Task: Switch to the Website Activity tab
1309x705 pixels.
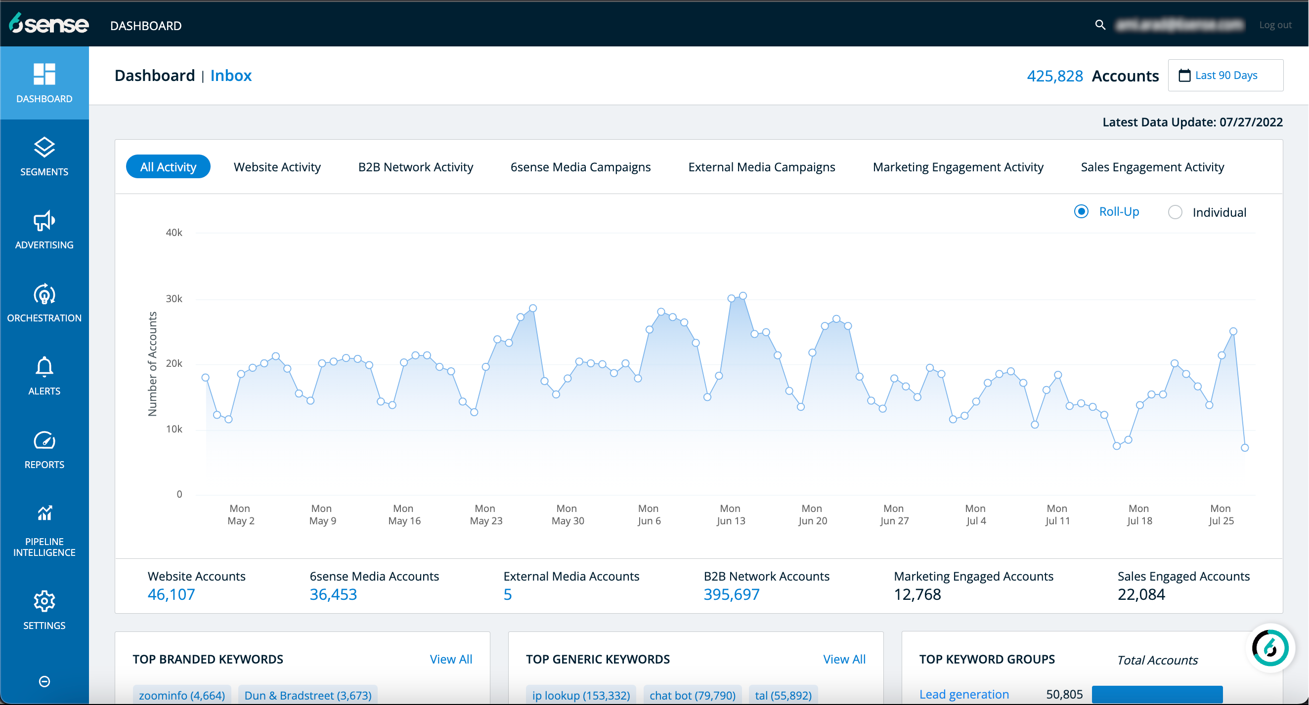Action: 277,166
